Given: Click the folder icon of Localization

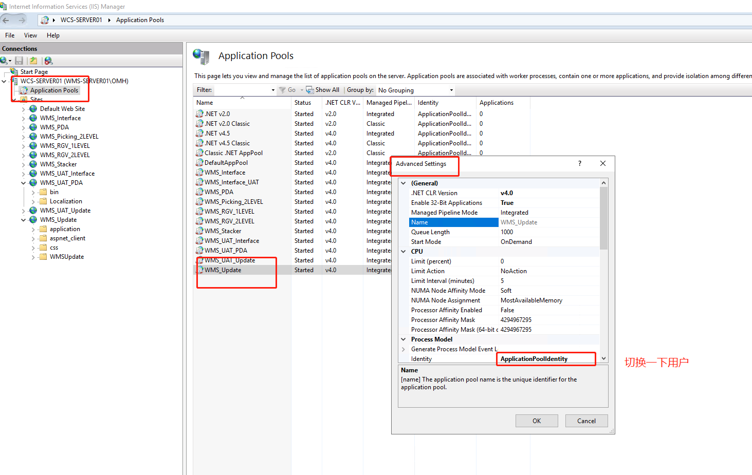Looking at the screenshot, I should (x=44, y=201).
